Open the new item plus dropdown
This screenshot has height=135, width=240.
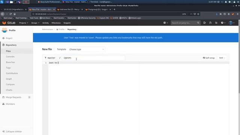pos(165,23)
